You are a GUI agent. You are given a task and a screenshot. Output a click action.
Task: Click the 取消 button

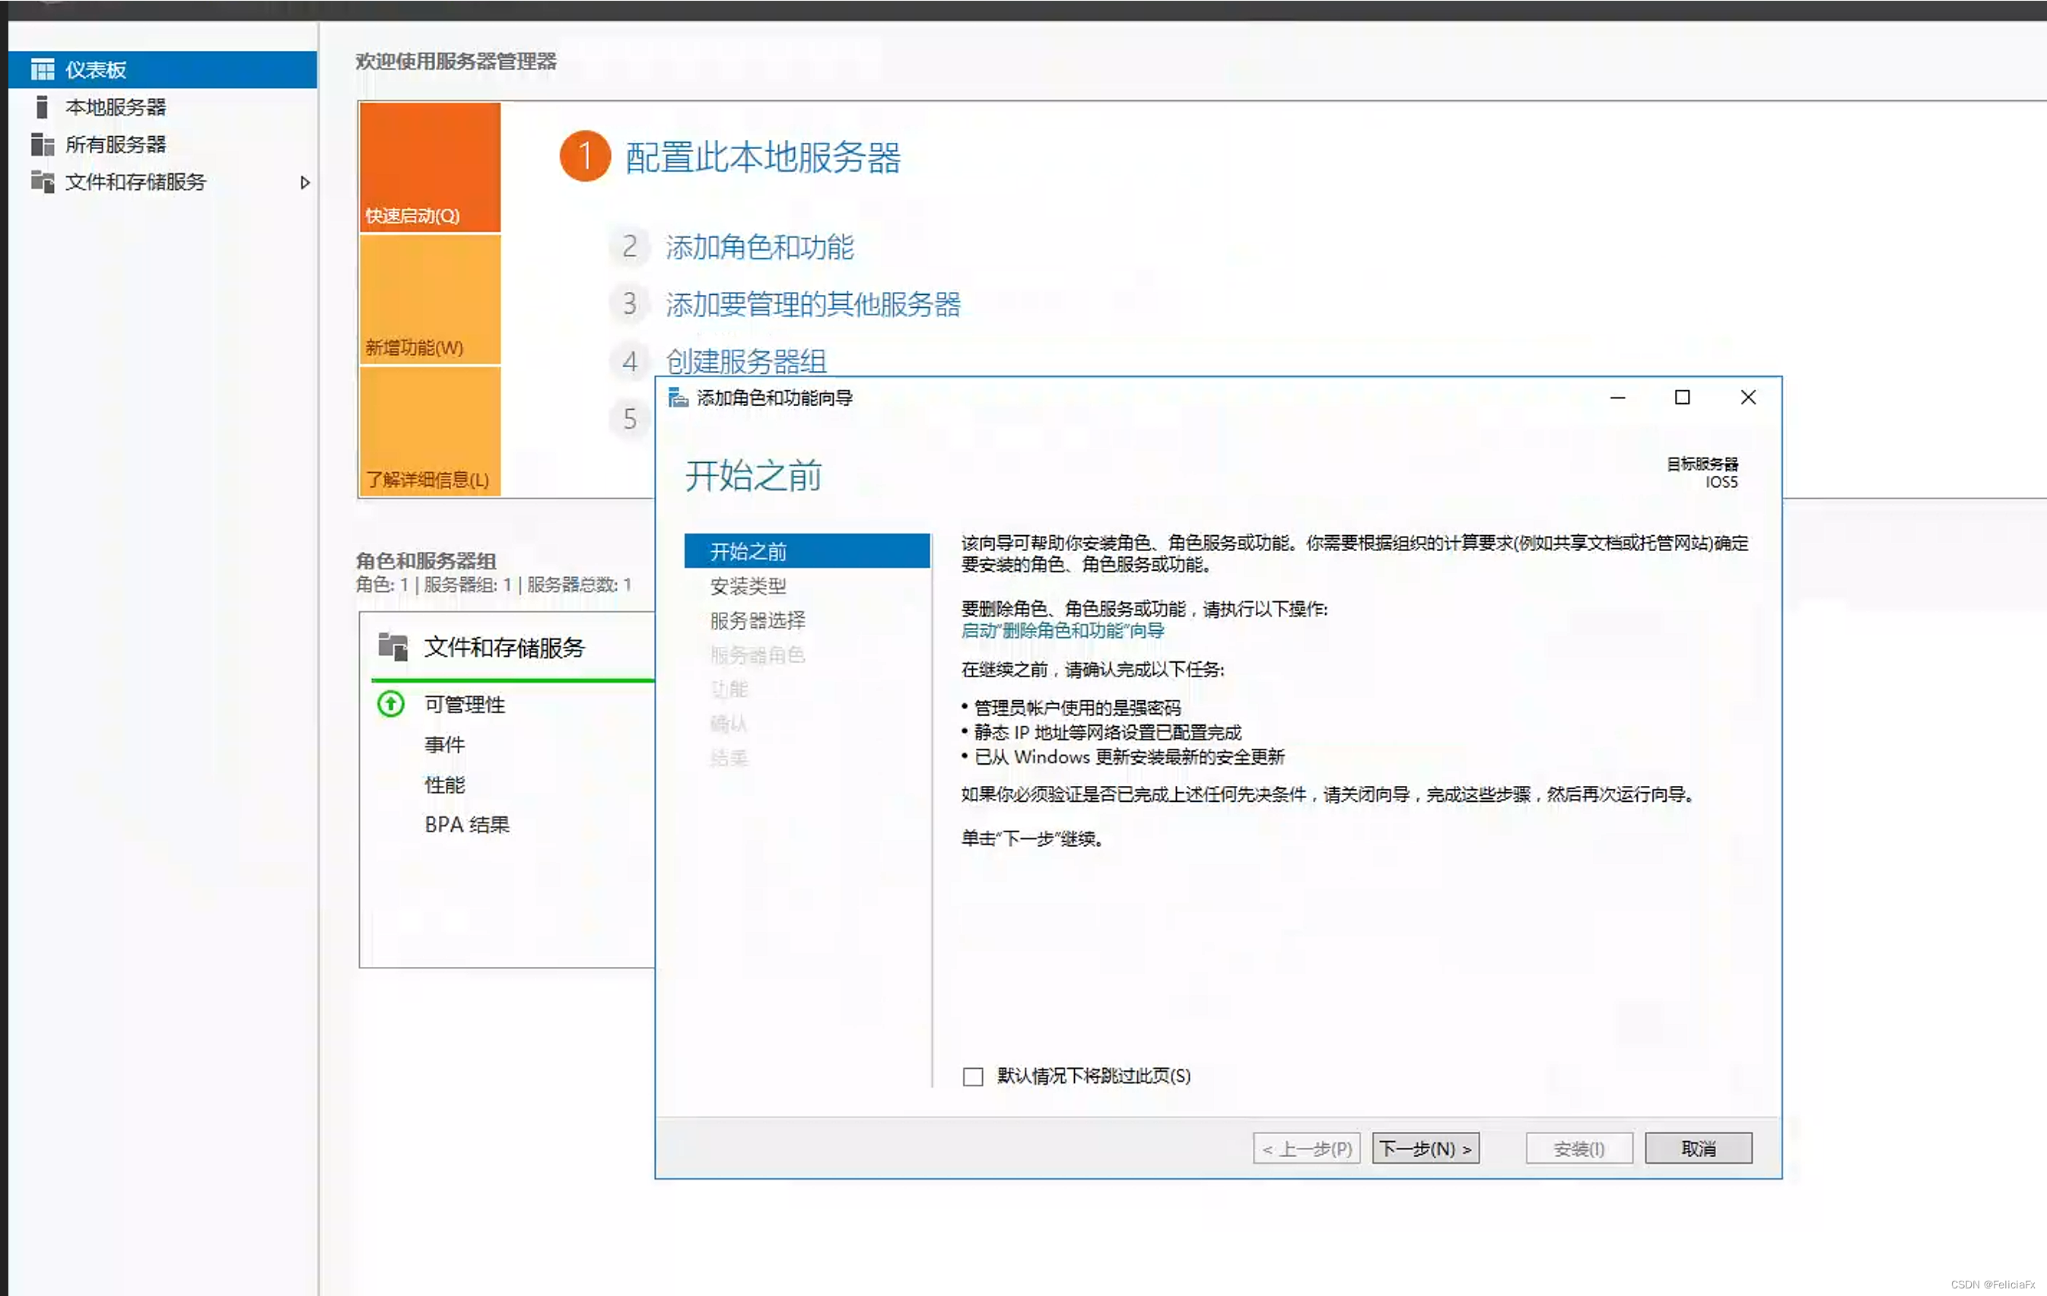tap(1699, 1149)
